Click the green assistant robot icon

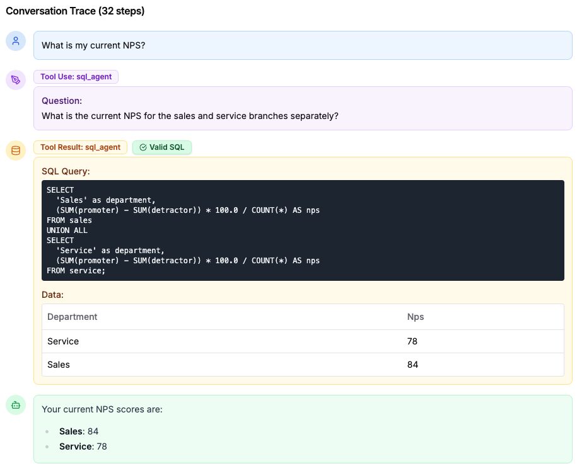pos(16,405)
